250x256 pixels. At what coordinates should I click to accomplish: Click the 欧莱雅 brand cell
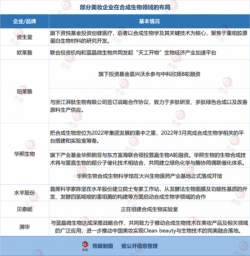click(x=25, y=53)
